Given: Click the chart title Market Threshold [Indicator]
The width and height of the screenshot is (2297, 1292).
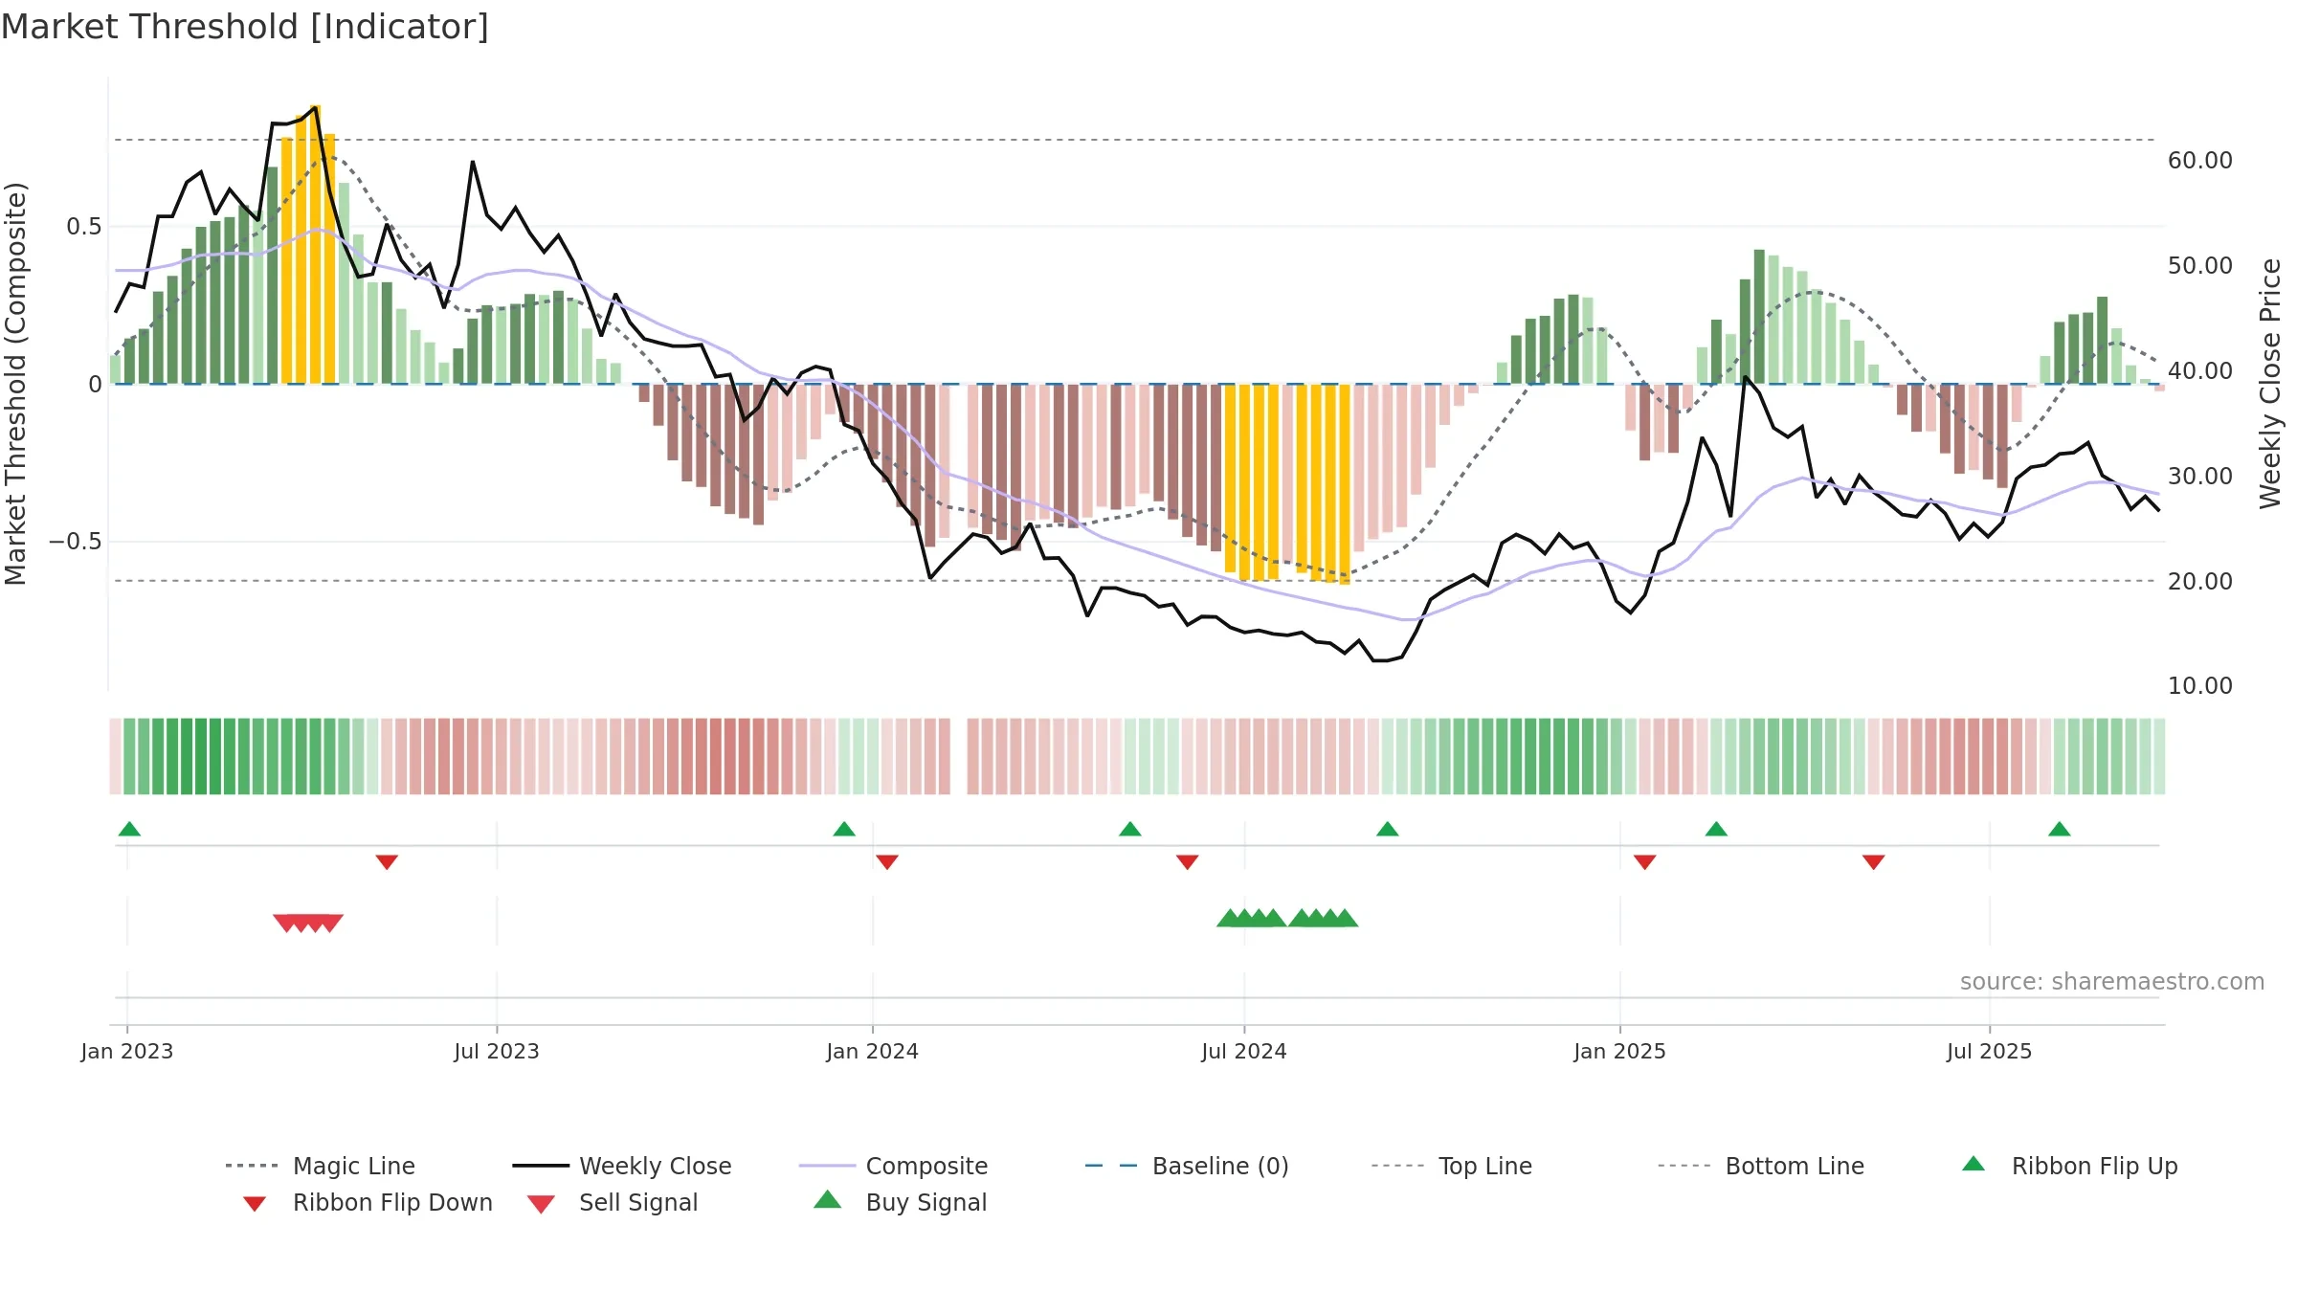Looking at the screenshot, I should (x=245, y=27).
